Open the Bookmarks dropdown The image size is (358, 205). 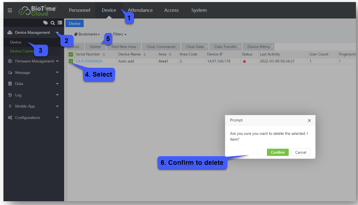(x=87, y=34)
